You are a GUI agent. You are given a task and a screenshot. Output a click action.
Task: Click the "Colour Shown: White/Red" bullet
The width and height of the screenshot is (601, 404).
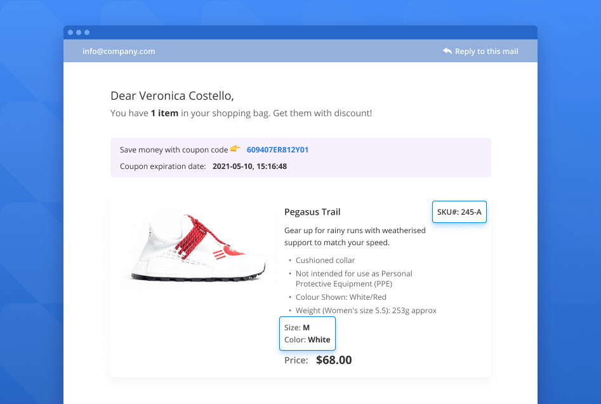coord(341,297)
